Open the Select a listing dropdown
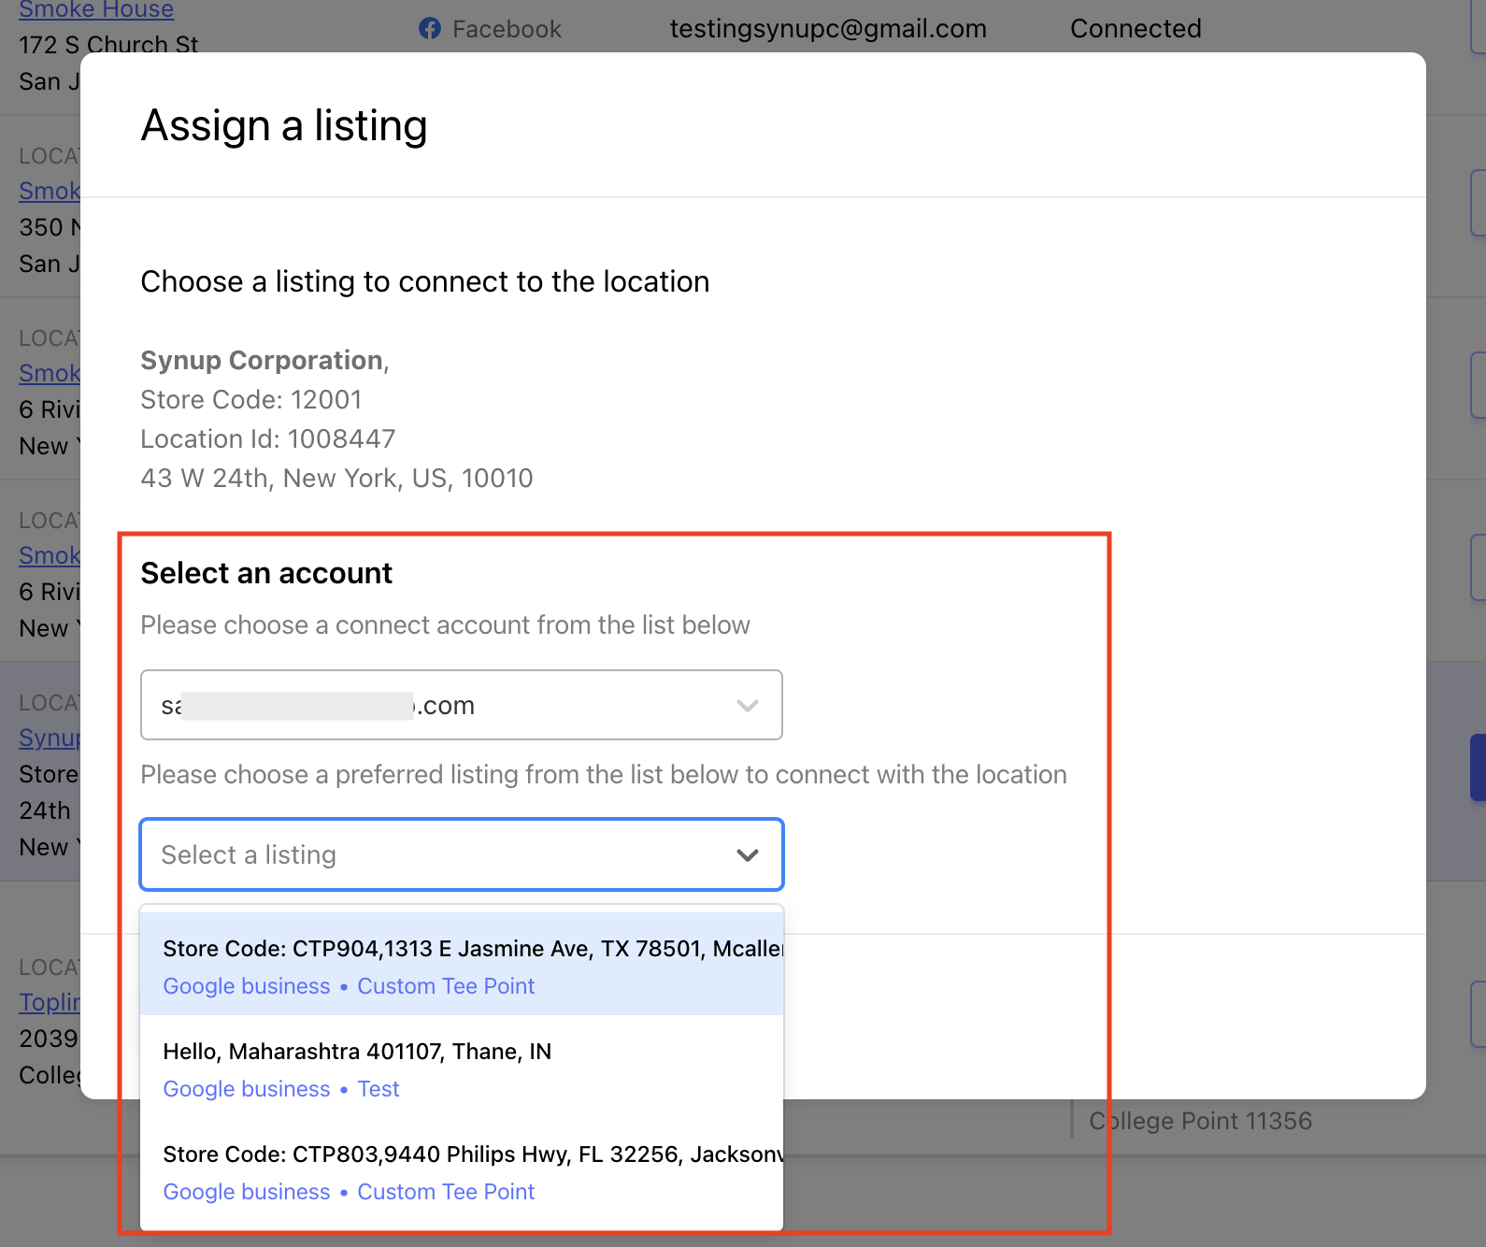This screenshot has width=1486, height=1247. pos(461,854)
